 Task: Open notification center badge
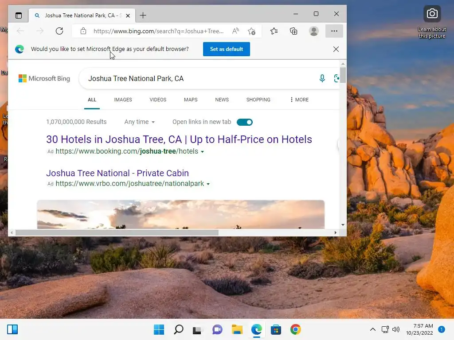(x=441, y=329)
